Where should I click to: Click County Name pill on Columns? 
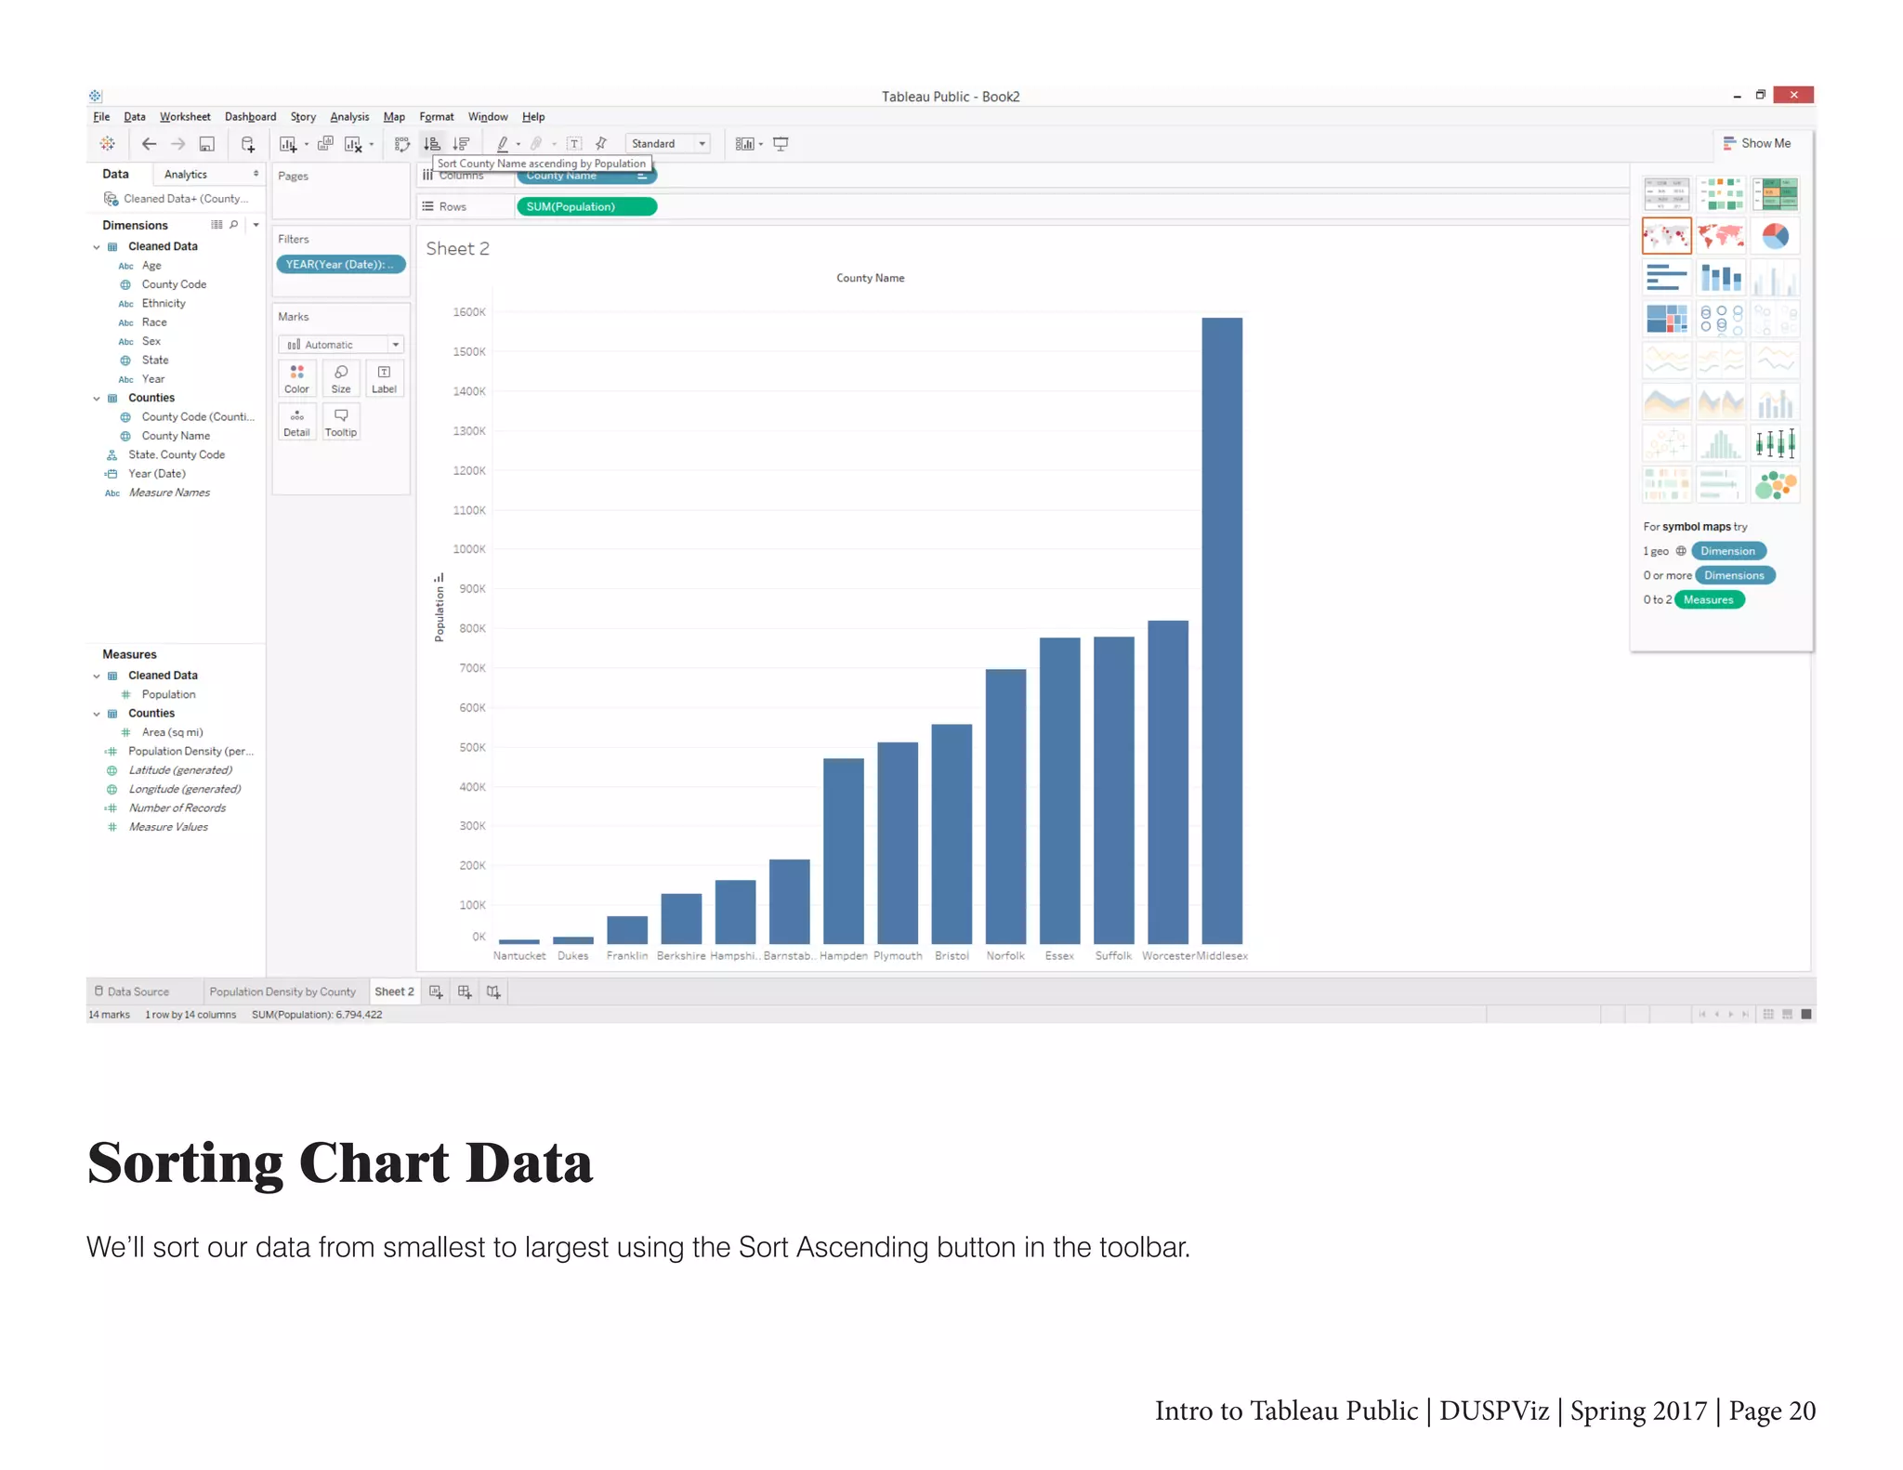pyautogui.click(x=586, y=176)
